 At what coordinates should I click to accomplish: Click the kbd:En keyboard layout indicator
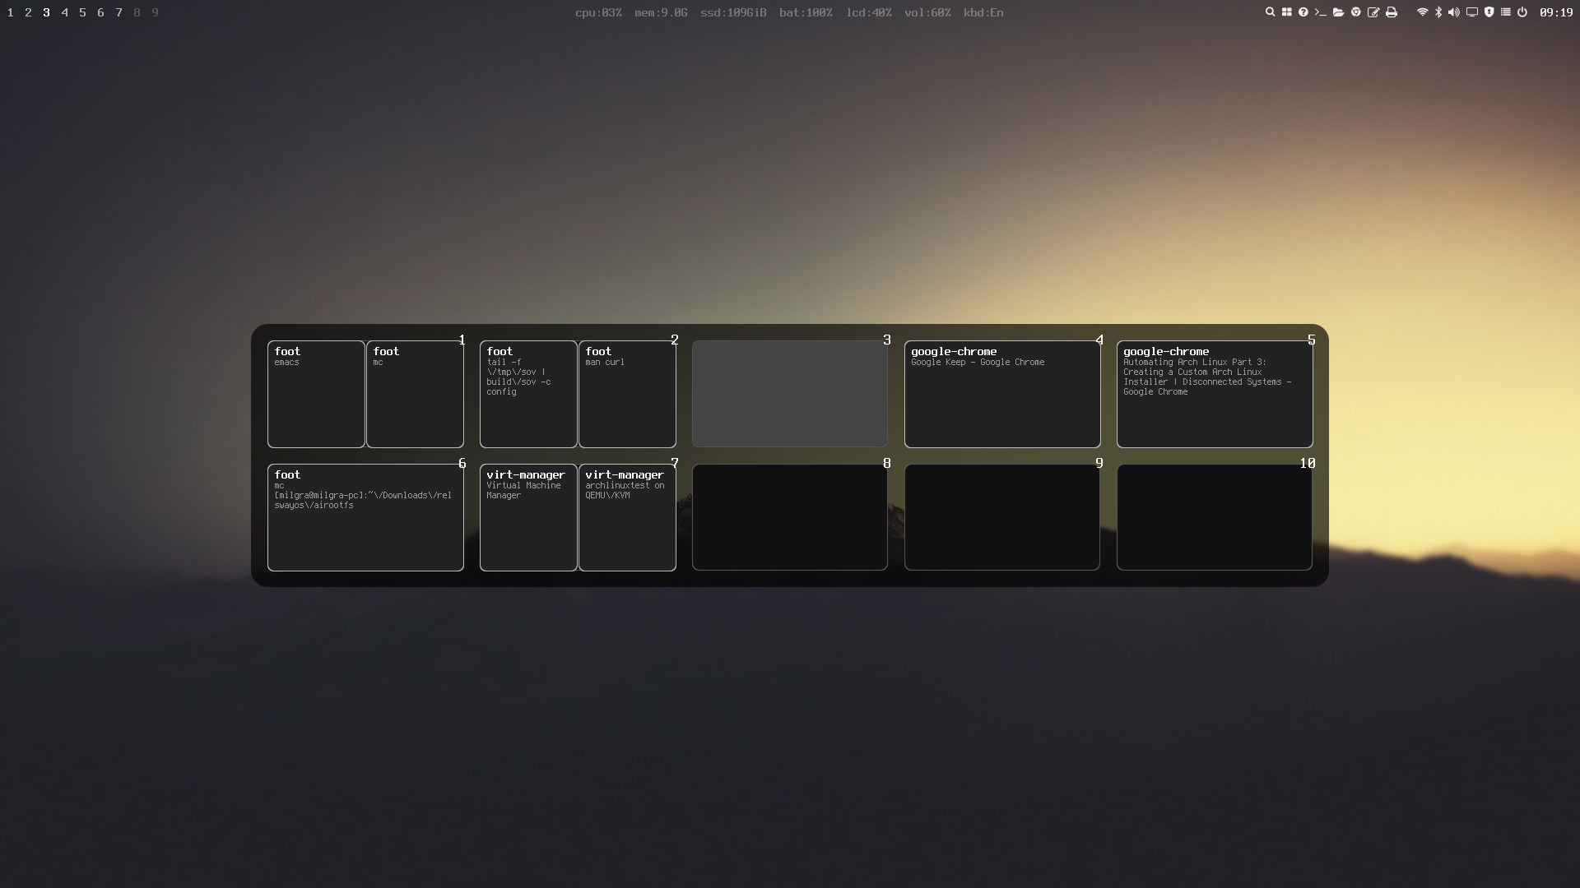point(983,12)
